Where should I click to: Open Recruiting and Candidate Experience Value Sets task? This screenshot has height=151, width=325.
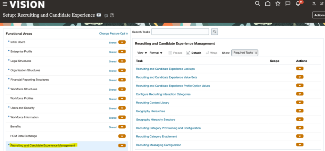click(166, 77)
